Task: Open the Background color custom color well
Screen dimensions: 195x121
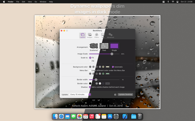Action: click(107, 67)
